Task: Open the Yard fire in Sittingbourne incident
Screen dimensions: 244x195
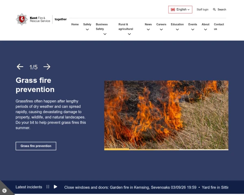Action: [x=215, y=187]
